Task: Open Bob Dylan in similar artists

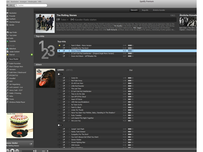Action: coord(183,28)
